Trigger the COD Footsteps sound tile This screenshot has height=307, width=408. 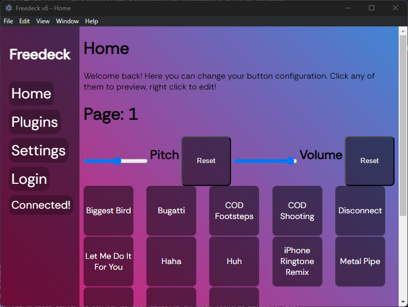point(234,211)
